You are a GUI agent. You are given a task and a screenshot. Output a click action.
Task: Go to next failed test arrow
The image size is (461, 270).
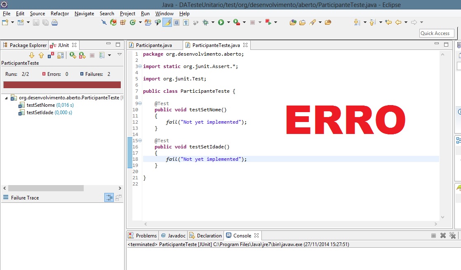tap(32, 55)
